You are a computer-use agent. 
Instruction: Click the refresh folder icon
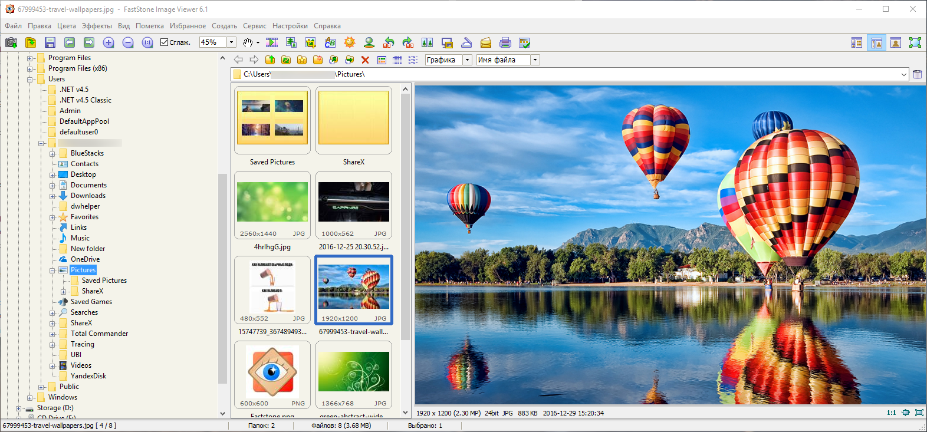pos(286,60)
